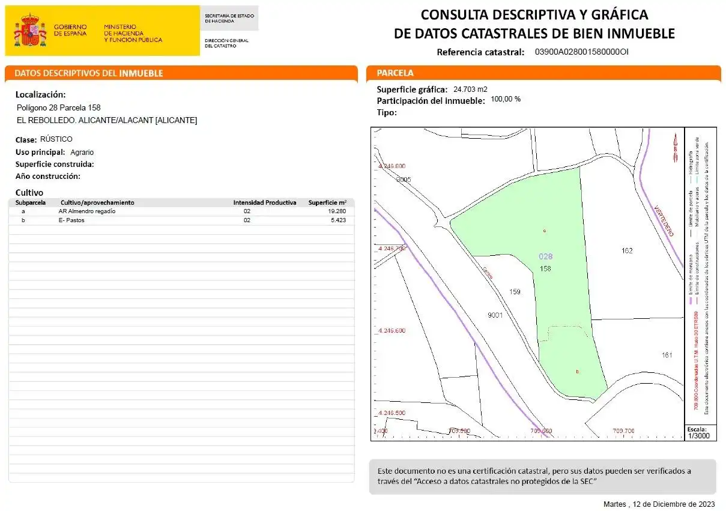726x511 pixels.
Task: Click the Spanish coat of arms emblem
Action: pyautogui.click(x=30, y=30)
